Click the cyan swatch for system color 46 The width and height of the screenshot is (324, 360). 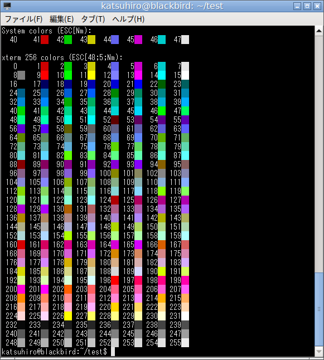click(162, 40)
